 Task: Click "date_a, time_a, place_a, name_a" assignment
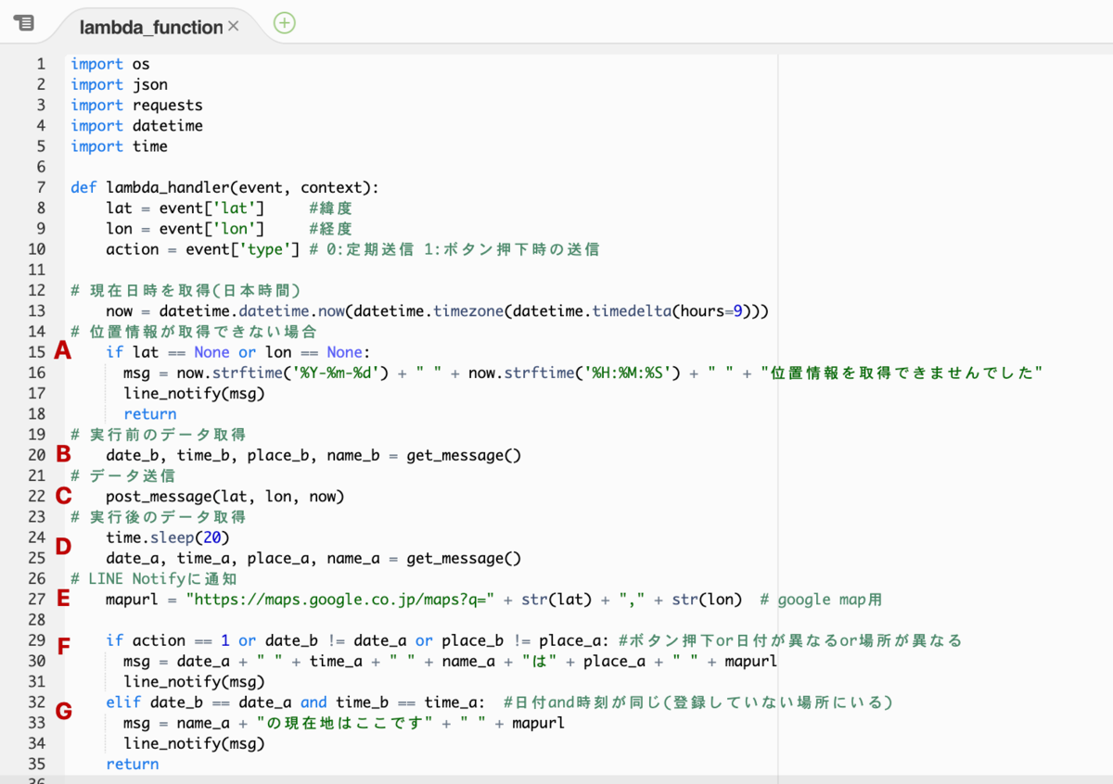(243, 558)
